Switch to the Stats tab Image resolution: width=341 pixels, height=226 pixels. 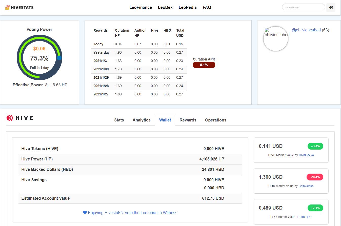tap(119, 120)
